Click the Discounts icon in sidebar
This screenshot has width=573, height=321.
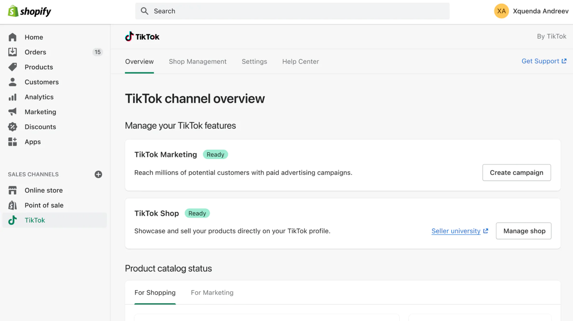point(12,127)
